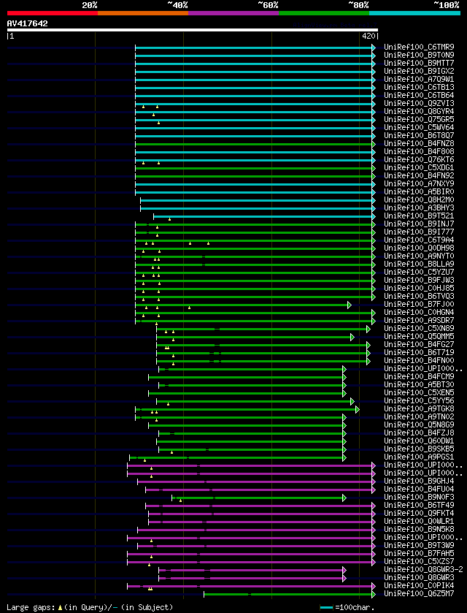Viewport: 467px width, 613px height.
Task: Select the UniRef100_B6TVQ3 label
Action: [x=419, y=297]
